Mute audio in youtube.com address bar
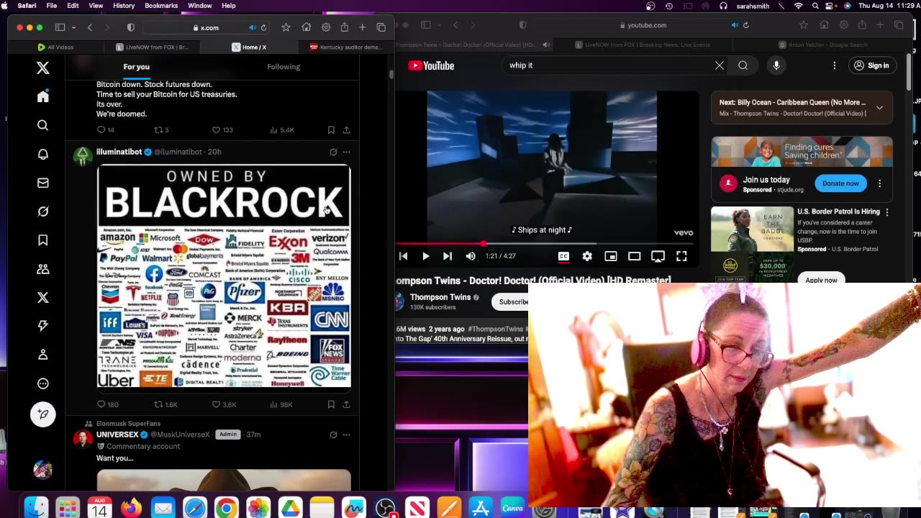Viewport: 921px width, 518px height. click(735, 25)
